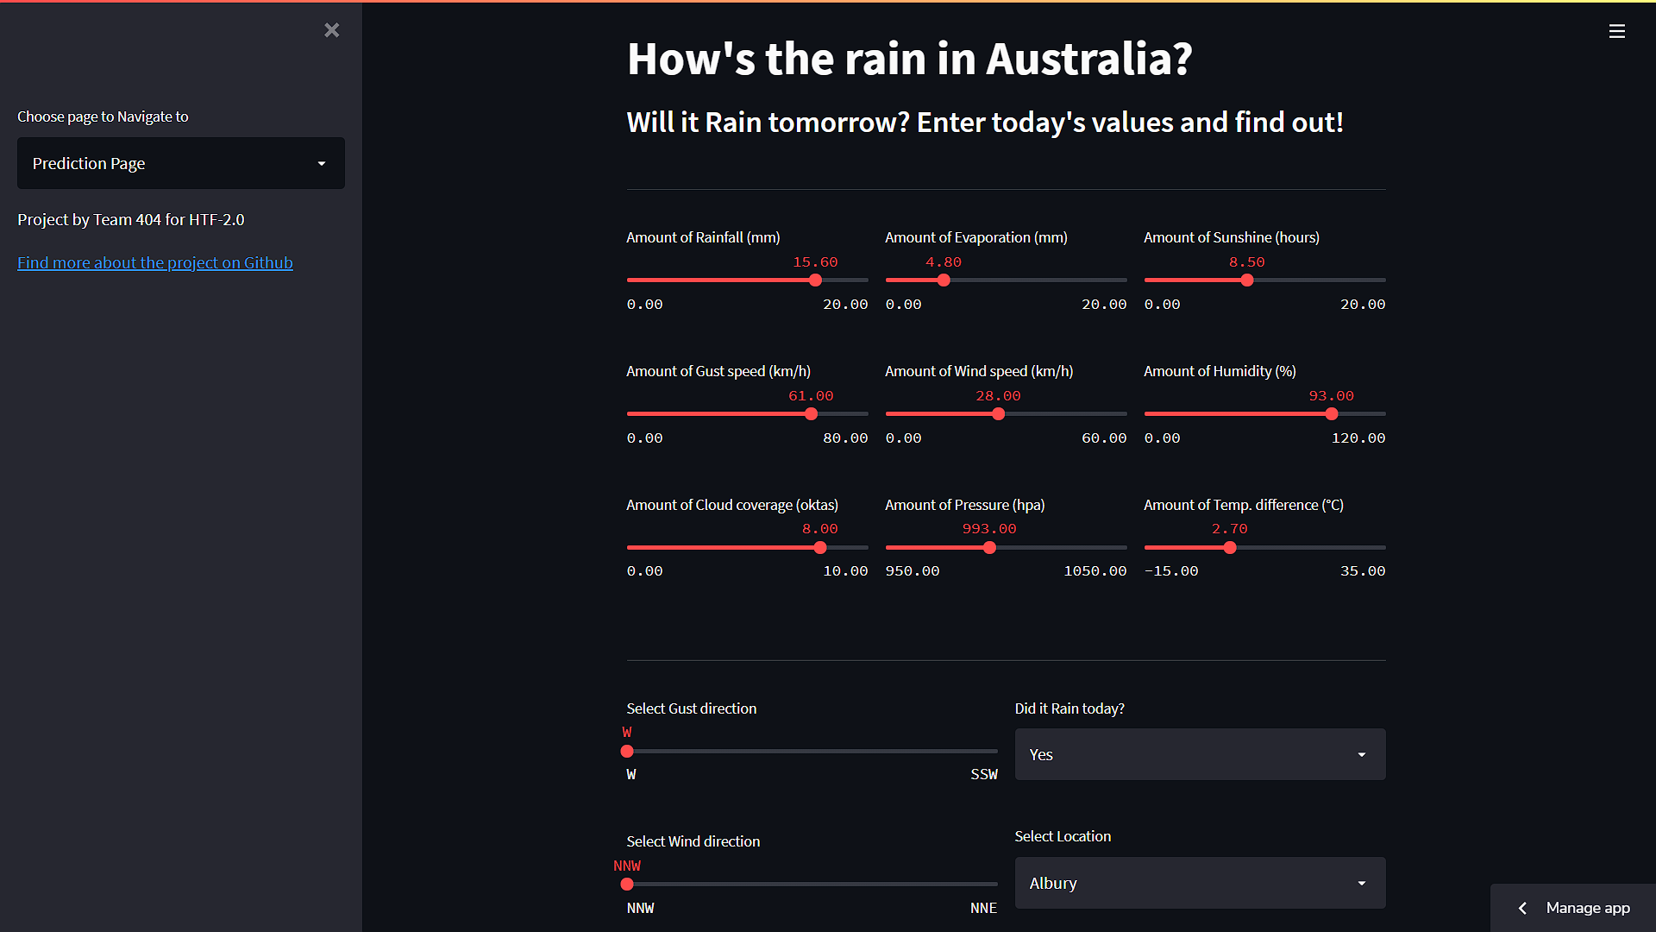Move the Wind direction slider handle
Image resolution: width=1656 pixels, height=932 pixels.
click(627, 885)
